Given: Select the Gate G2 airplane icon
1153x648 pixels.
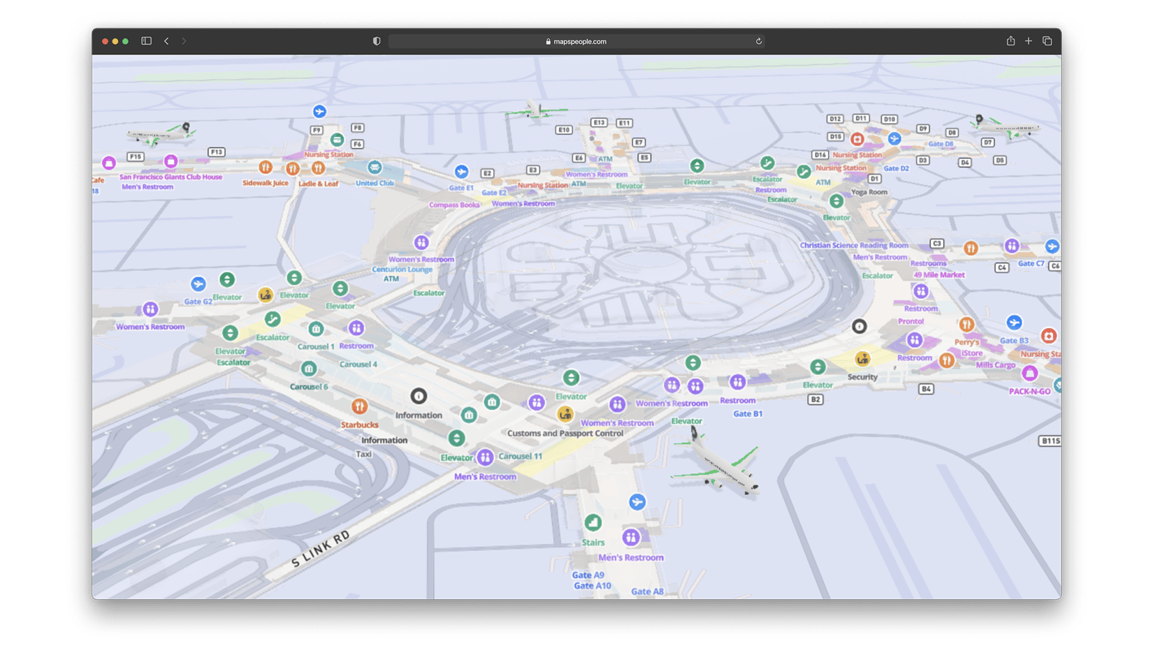Looking at the screenshot, I should point(198,285).
